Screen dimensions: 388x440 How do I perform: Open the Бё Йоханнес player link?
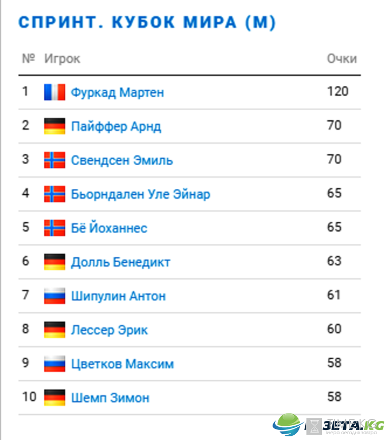pos(109,227)
